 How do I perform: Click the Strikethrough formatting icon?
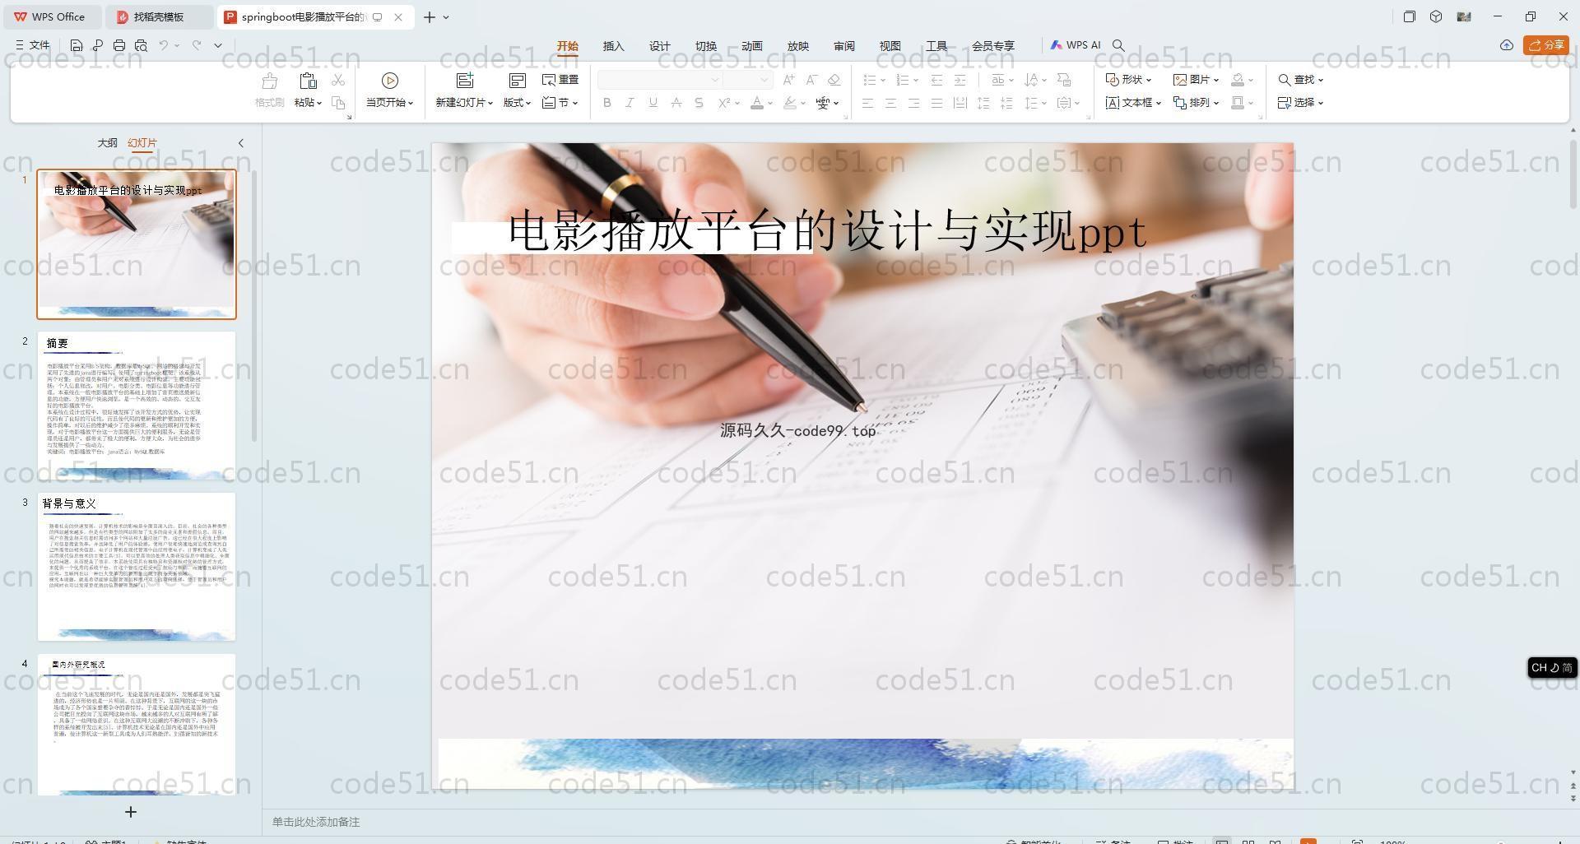tap(676, 103)
